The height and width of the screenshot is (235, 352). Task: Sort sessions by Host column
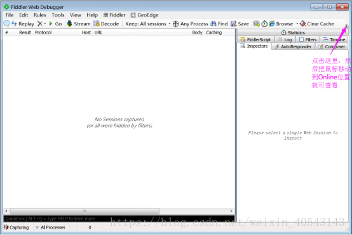(x=76, y=32)
